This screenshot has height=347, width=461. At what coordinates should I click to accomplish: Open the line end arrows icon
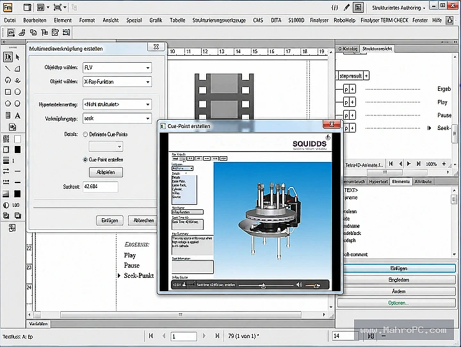(6, 171)
